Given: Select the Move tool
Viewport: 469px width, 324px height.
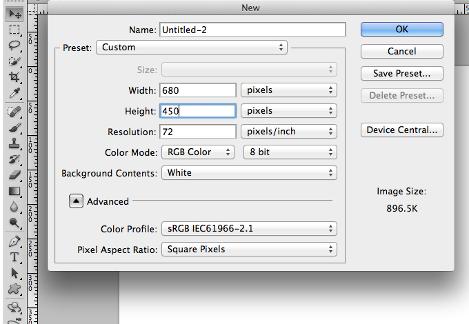Looking at the screenshot, I should click(14, 14).
